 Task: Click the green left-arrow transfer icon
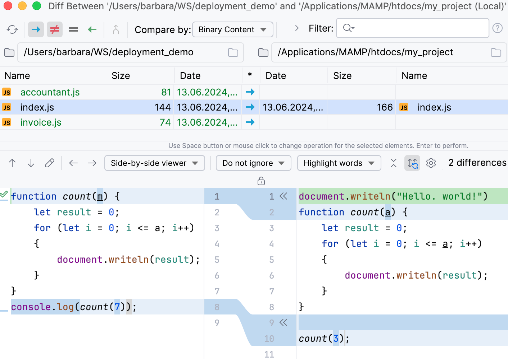(x=92, y=29)
